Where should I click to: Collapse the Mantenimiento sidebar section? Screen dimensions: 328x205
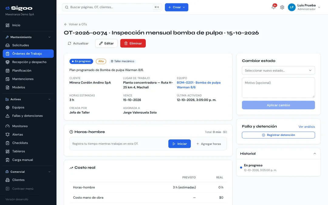(x=50, y=37)
